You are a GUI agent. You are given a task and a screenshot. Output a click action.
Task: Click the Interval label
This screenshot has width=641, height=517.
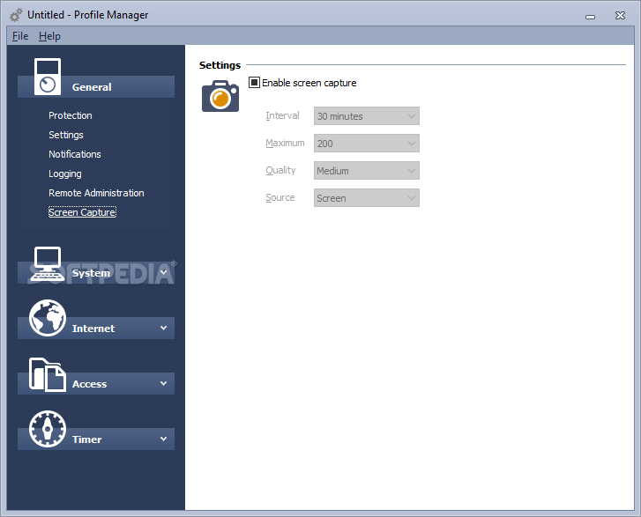click(282, 115)
